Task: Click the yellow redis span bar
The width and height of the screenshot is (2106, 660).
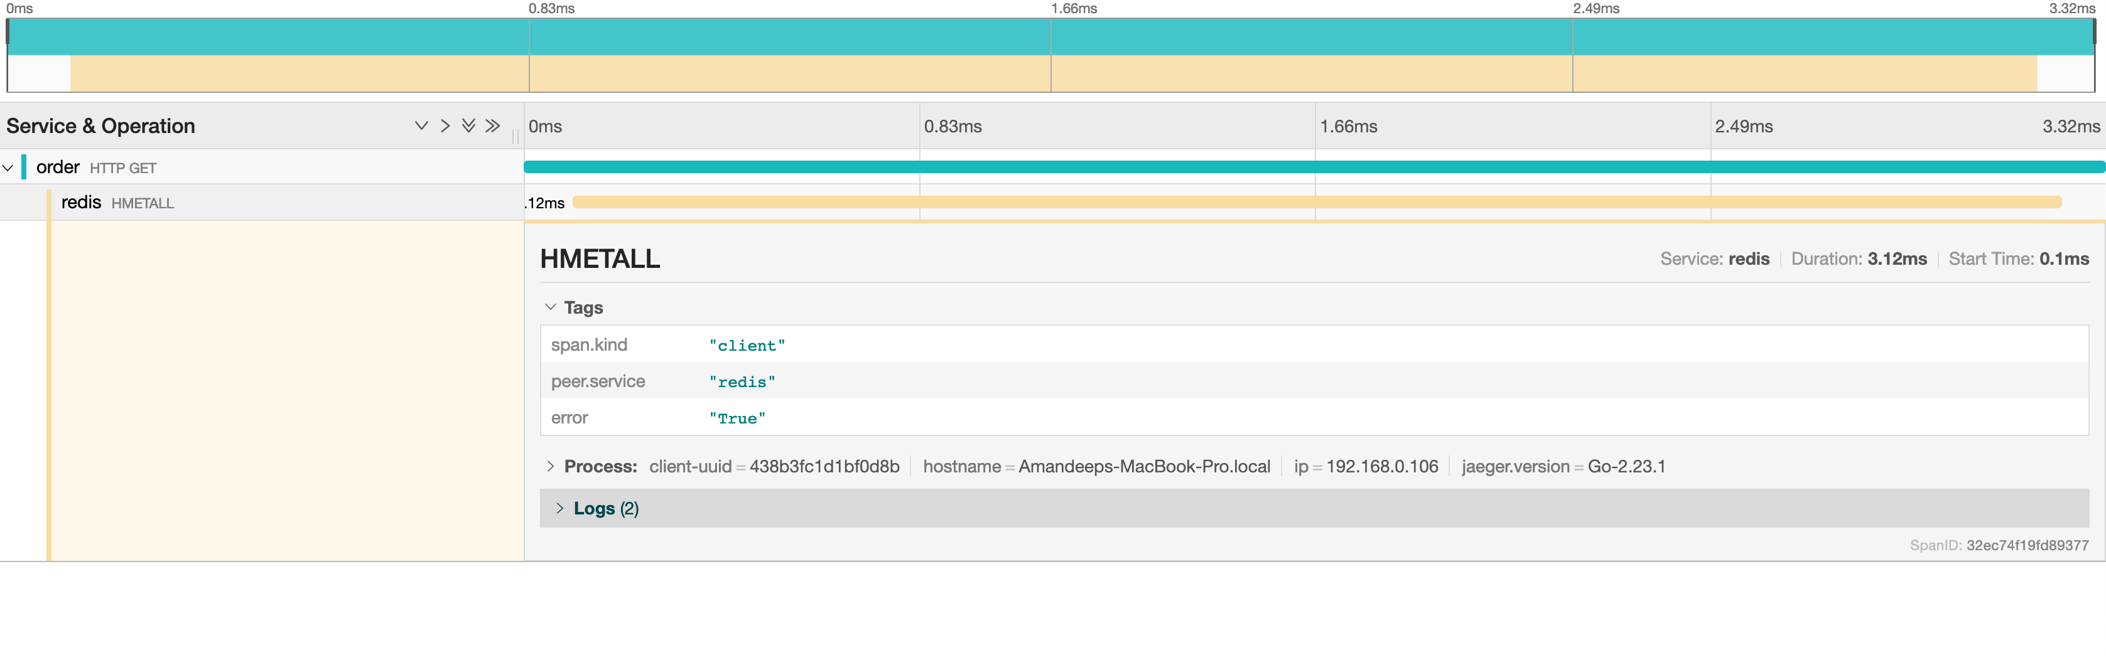Action: pos(1308,202)
